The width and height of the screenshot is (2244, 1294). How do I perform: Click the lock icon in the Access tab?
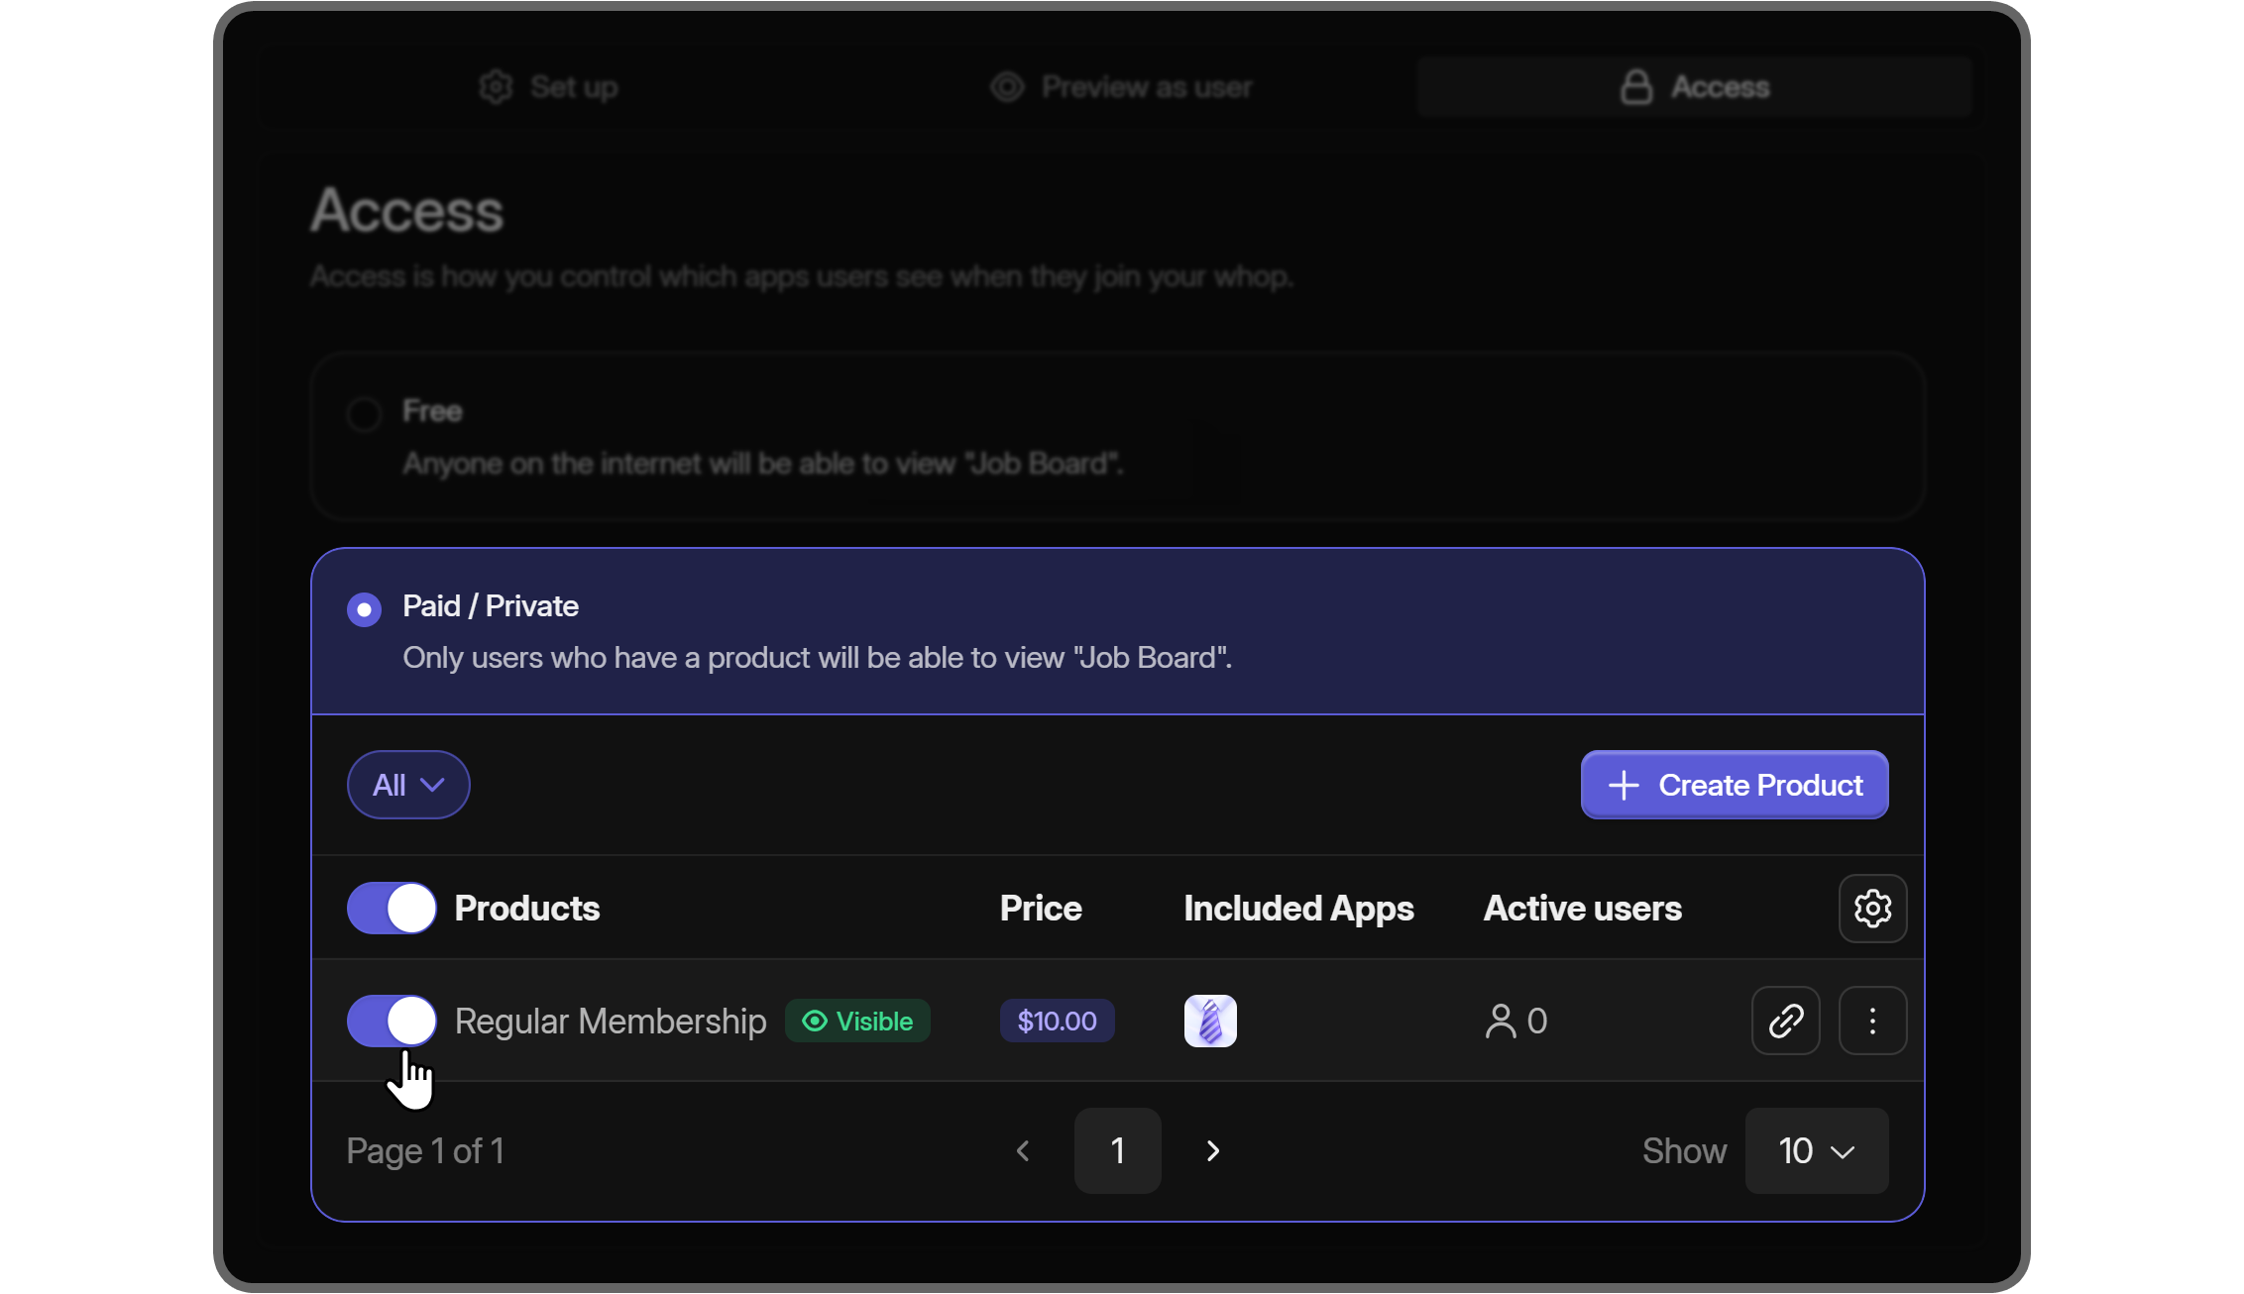click(x=1638, y=85)
